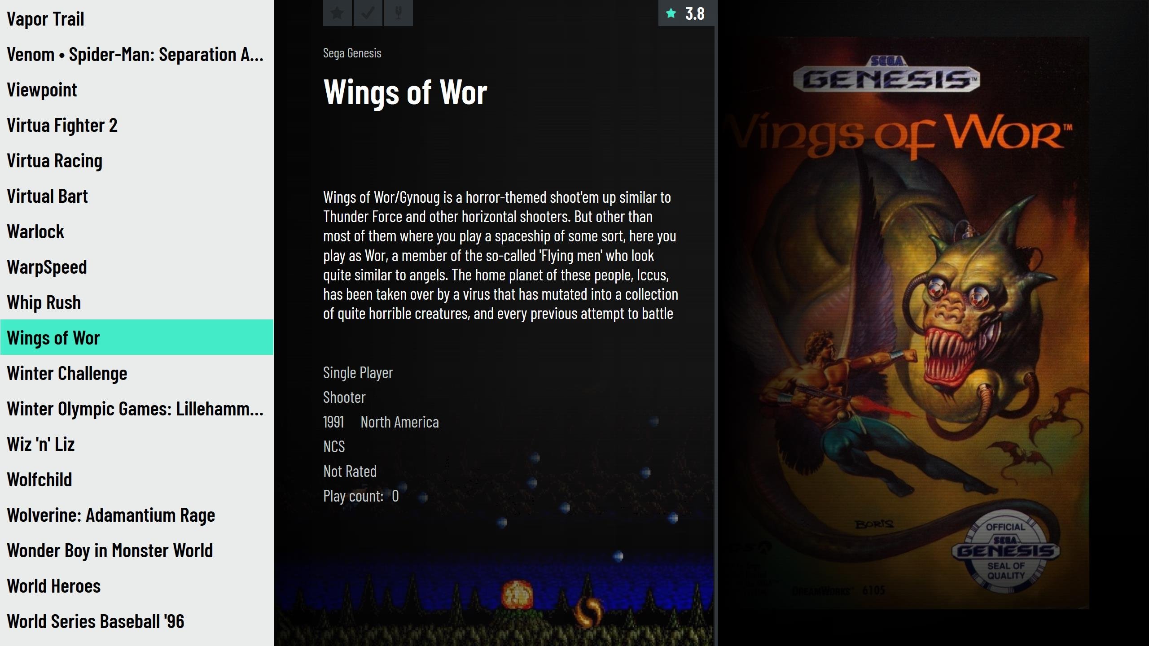This screenshot has height=646, width=1149.
Task: Select Wolverine: Adamantium Rage
Action: tap(137, 515)
